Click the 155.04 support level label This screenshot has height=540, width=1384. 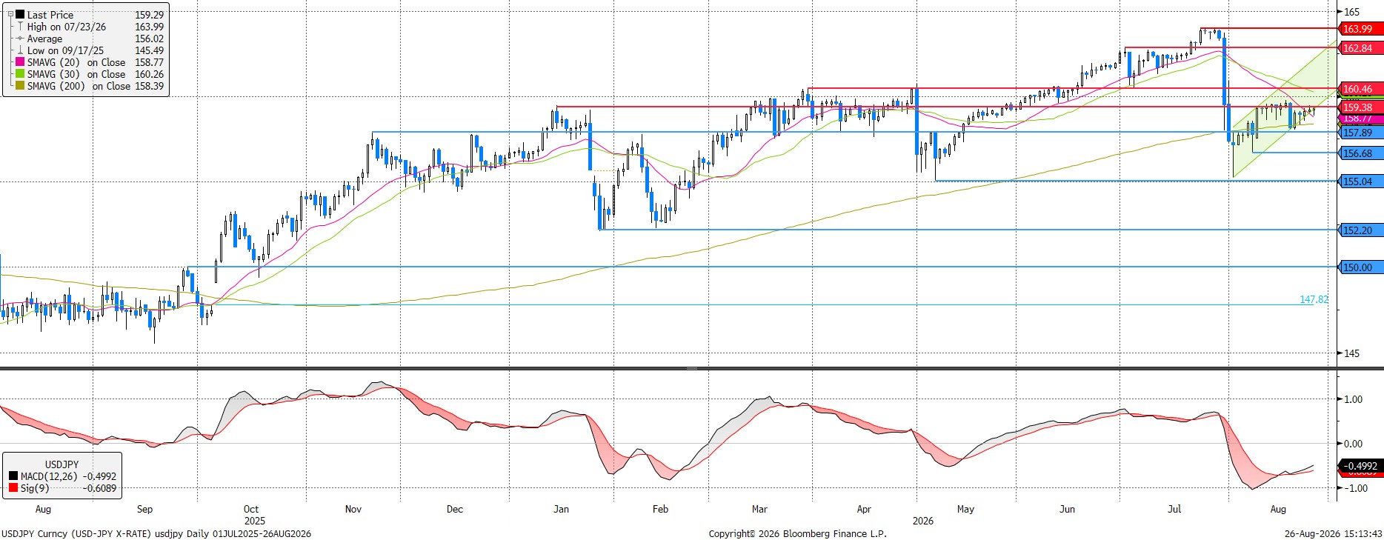tap(1361, 181)
